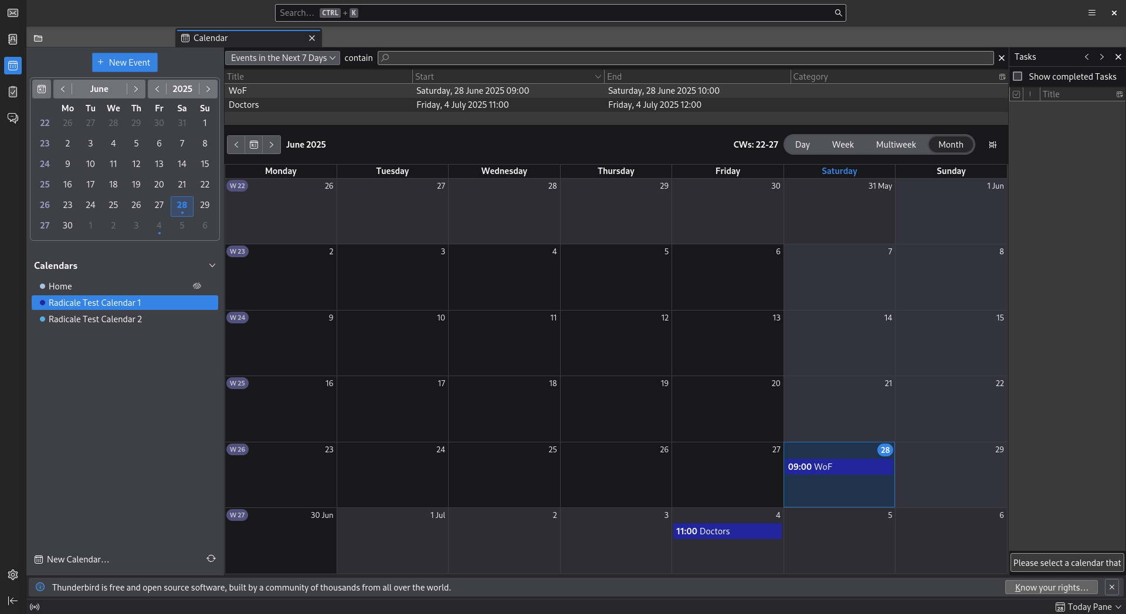Go to today in main calendar

click(x=254, y=145)
